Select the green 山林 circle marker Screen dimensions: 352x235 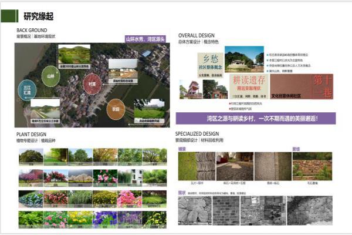coord(50,76)
